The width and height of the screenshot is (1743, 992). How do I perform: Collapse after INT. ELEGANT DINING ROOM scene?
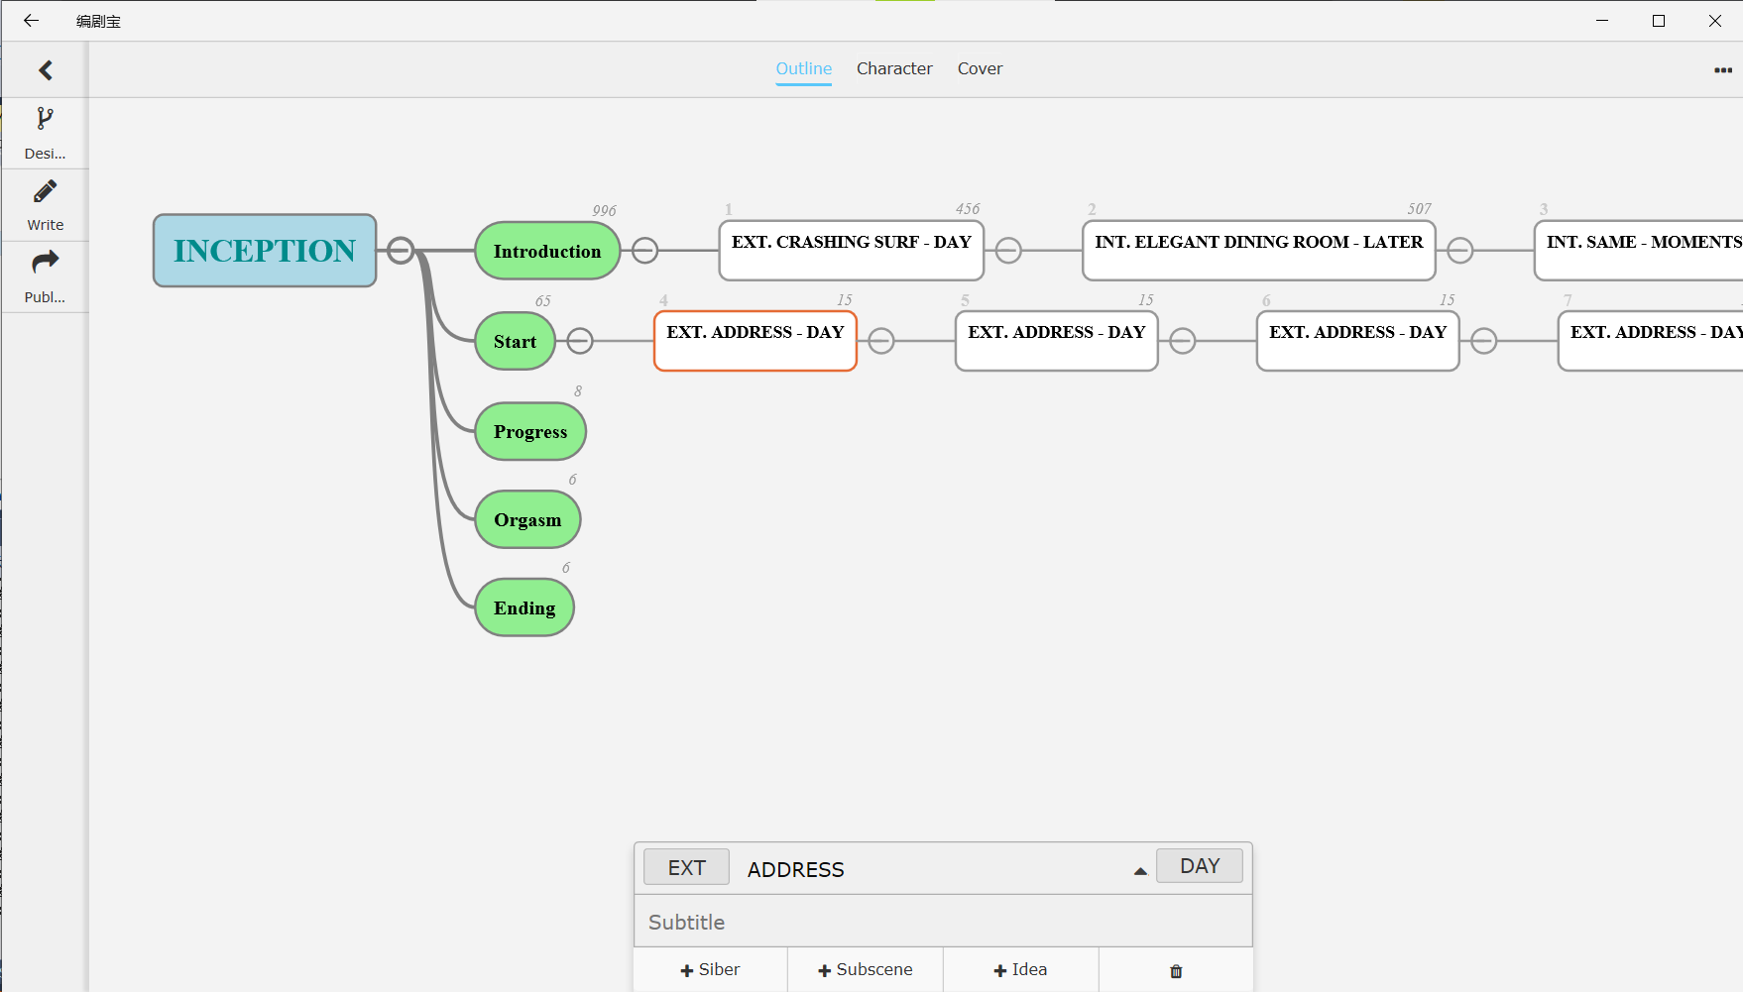tap(1460, 251)
